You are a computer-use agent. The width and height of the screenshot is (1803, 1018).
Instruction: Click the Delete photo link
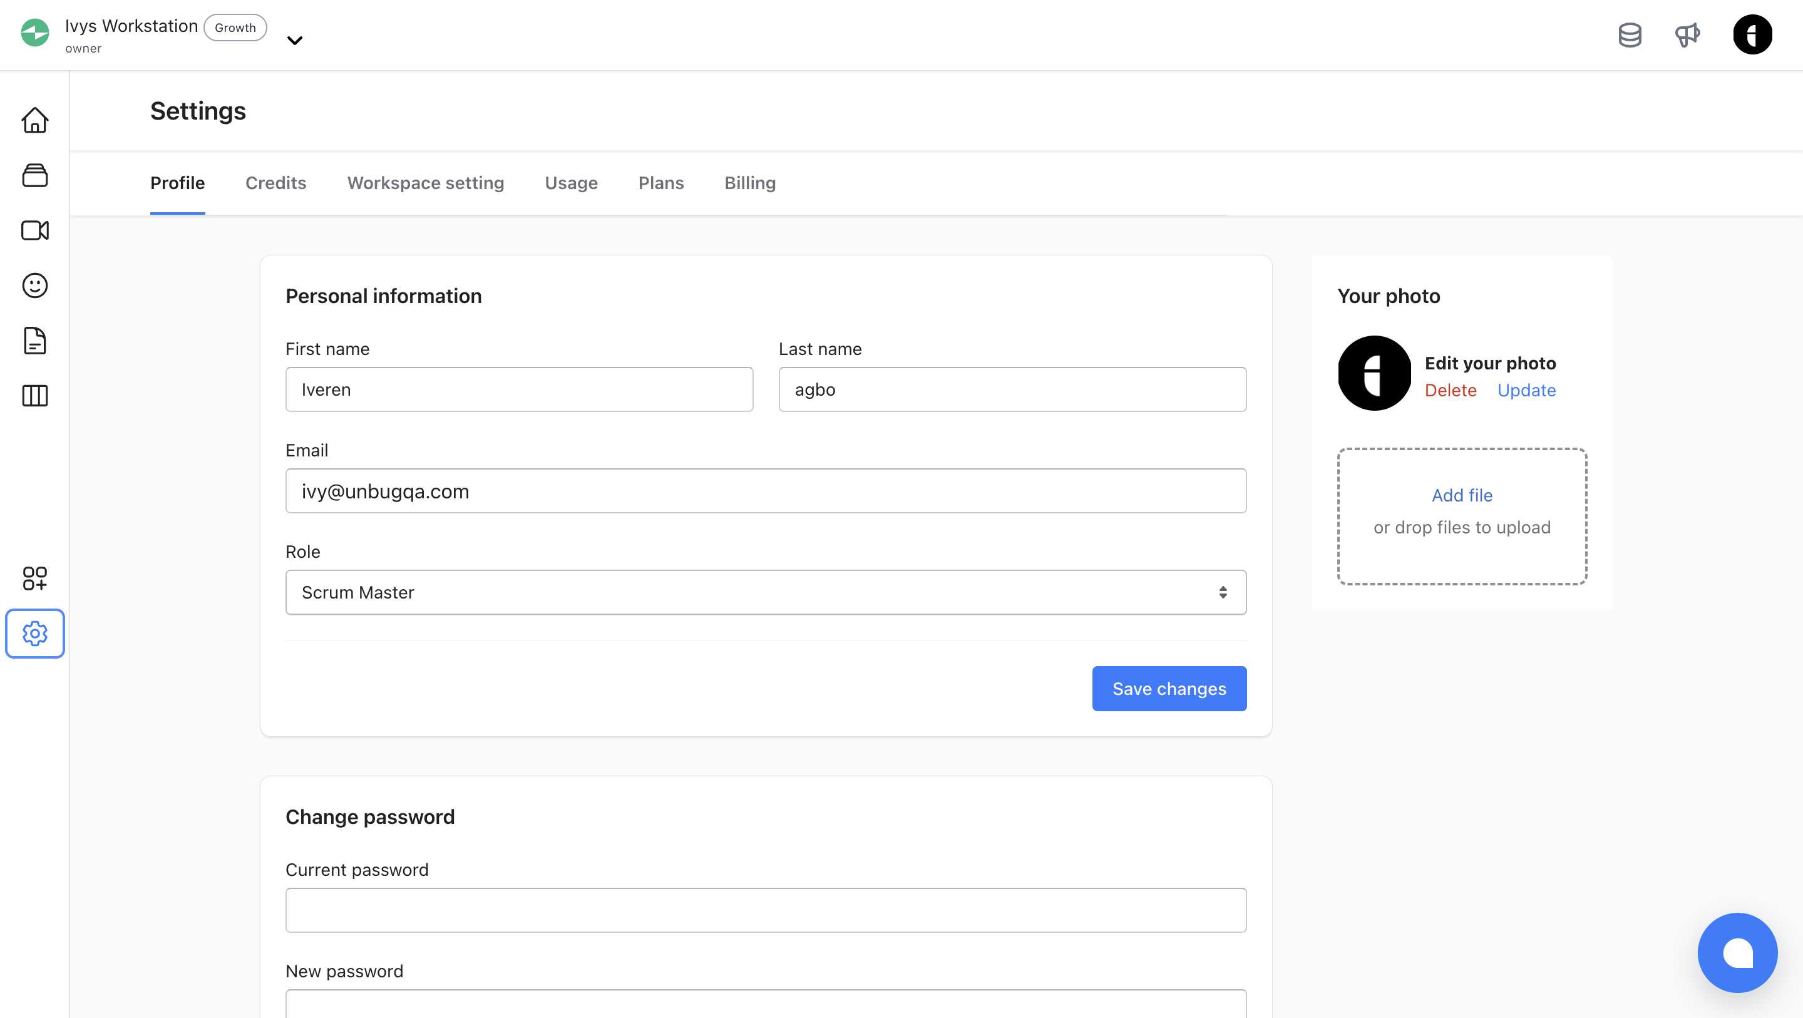tap(1451, 390)
